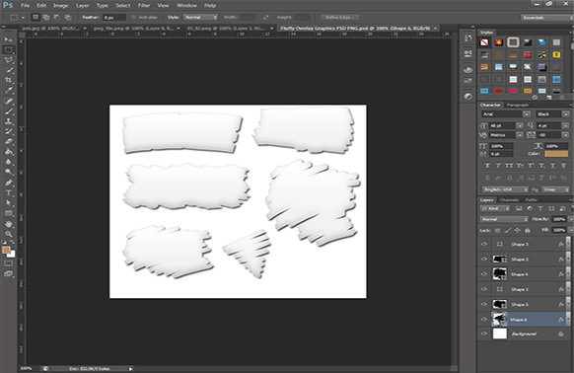This screenshot has height=373, width=574.
Task: Open the Image menu
Action: [x=60, y=5]
